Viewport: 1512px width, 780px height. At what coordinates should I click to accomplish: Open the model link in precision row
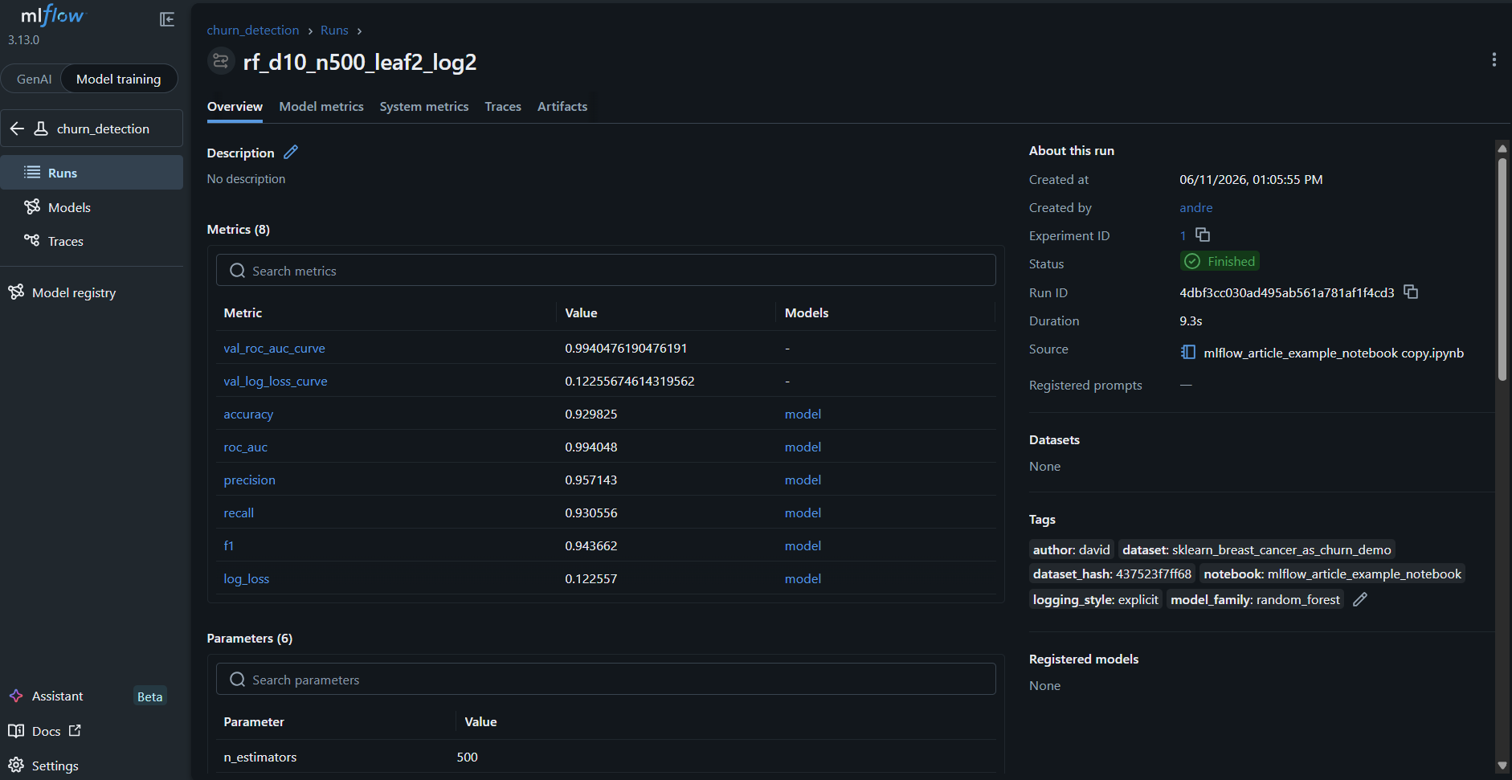[x=803, y=480]
